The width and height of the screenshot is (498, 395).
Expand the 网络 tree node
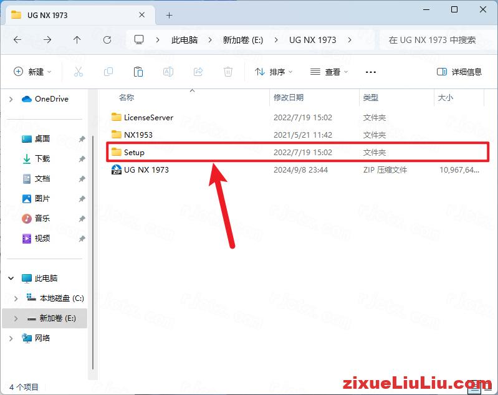pyautogui.click(x=11, y=338)
